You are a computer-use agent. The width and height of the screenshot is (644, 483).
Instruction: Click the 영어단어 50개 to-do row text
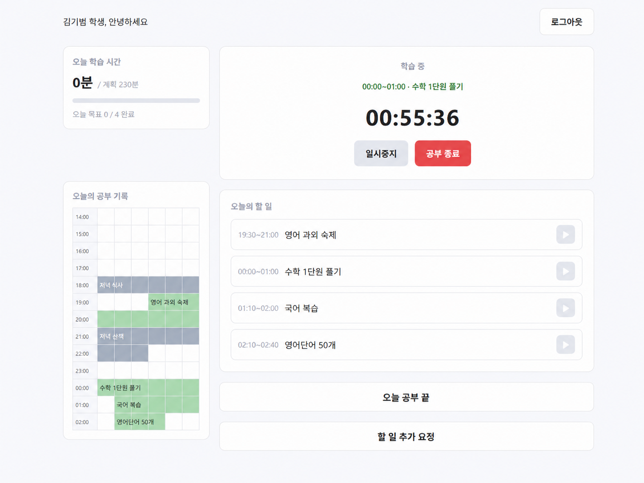pos(310,345)
